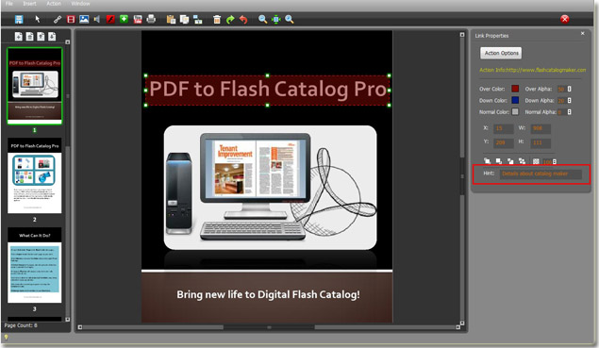This screenshot has height=348, width=599.
Task: Click the H height field
Action: pos(541,142)
